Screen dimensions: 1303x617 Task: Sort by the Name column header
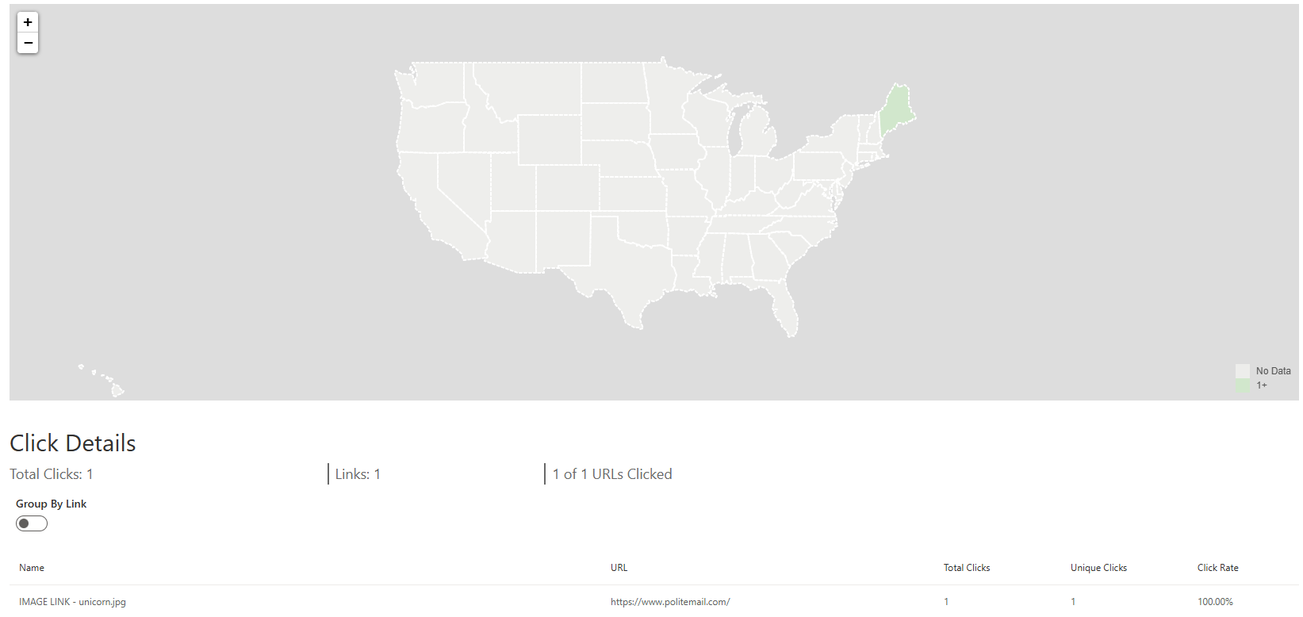[x=32, y=568]
